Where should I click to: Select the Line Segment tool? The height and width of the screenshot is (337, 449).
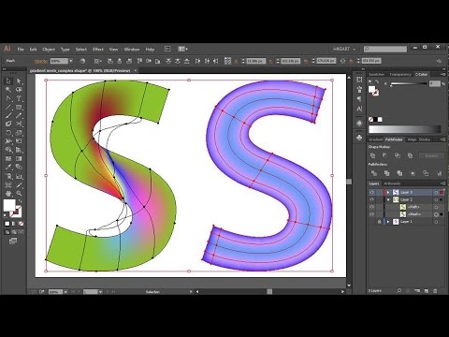click(x=8, y=108)
